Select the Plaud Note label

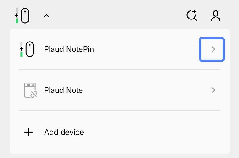tap(63, 90)
